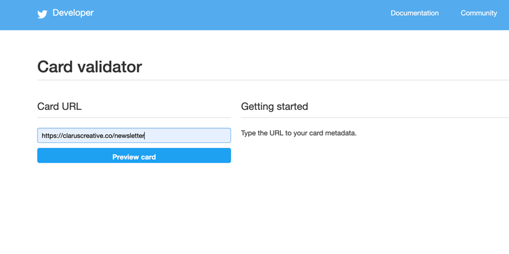Click the Card URL section heading
Viewport: 509px width, 254px height.
(59, 106)
